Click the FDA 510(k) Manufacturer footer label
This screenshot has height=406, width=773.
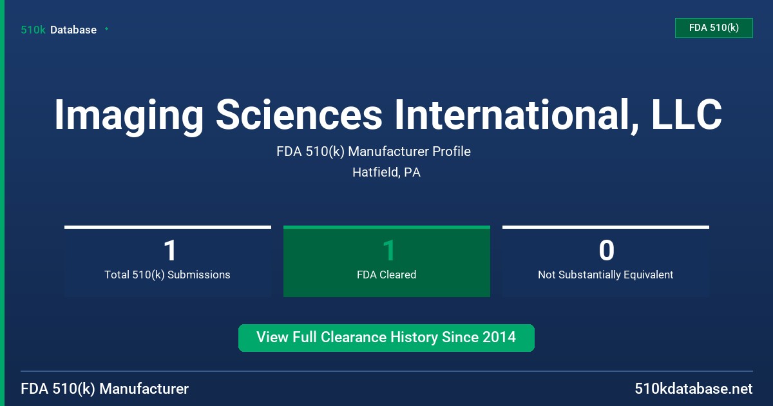(x=105, y=389)
